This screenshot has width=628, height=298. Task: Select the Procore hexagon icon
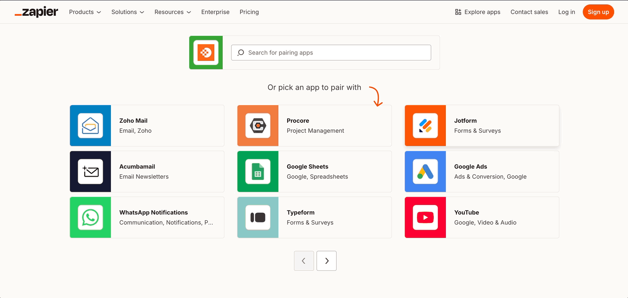(x=258, y=126)
